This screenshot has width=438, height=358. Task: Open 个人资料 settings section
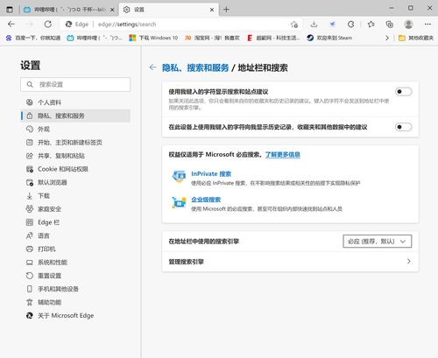75,102
